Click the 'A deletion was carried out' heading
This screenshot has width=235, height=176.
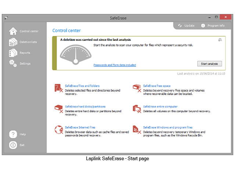coord(95,40)
